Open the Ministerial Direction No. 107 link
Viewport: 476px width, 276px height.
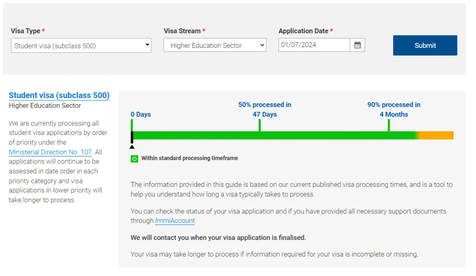(50, 152)
